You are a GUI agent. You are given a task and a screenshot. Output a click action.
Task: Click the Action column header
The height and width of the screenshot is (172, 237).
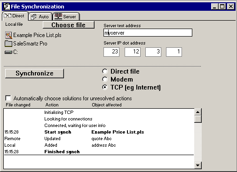(x=52, y=105)
